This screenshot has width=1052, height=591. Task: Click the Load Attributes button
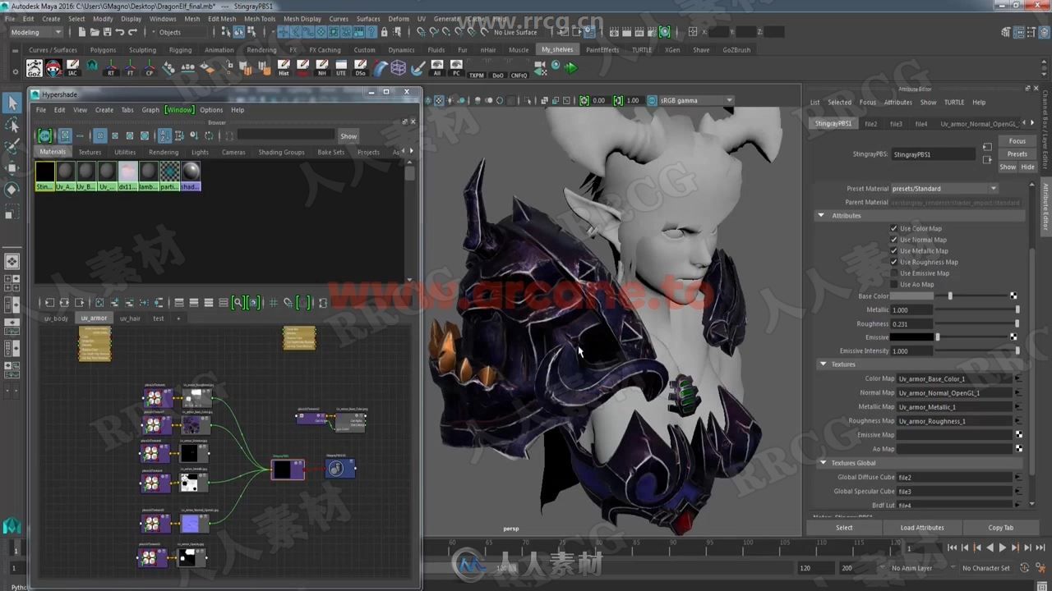point(922,528)
